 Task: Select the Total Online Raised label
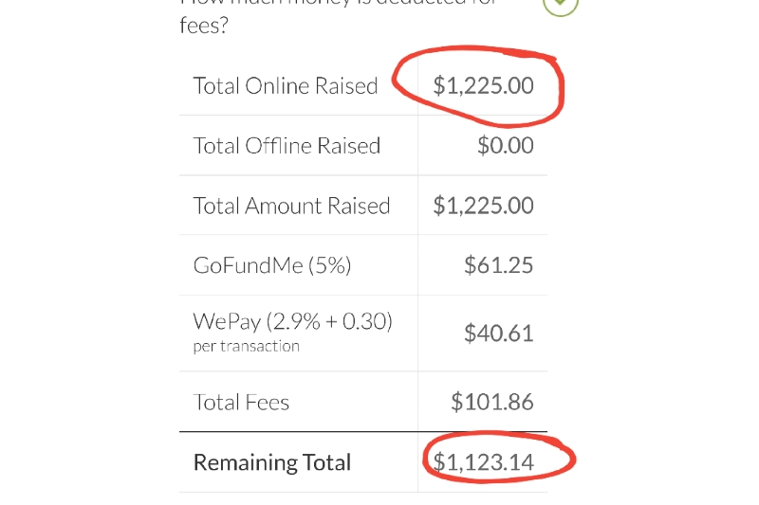click(286, 86)
